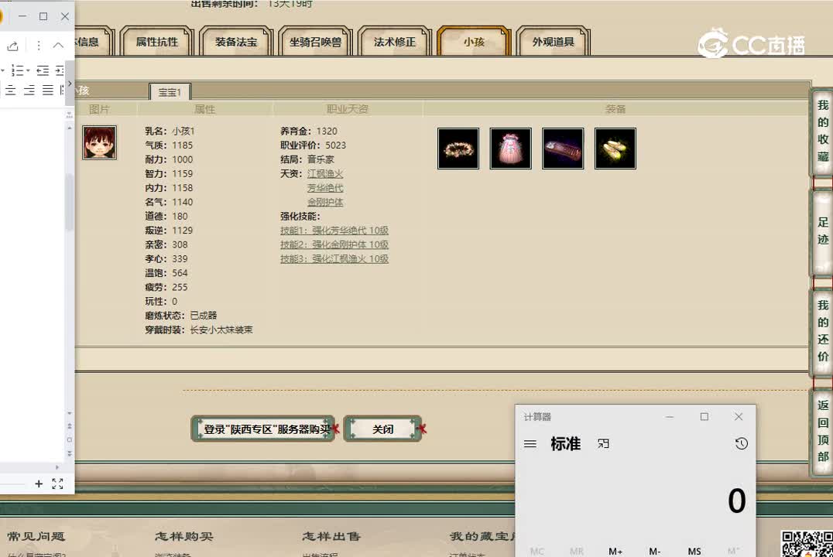833x557 pixels.
Task: Open 技能1: 强化芳华绝代 10级 link
Action: pos(334,231)
